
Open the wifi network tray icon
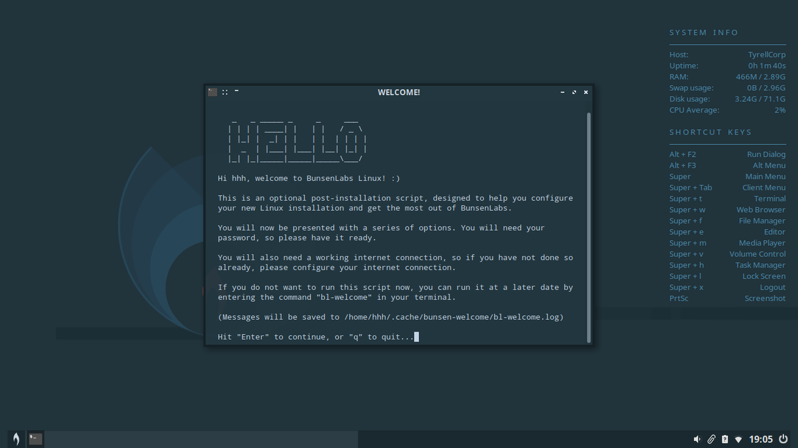click(x=738, y=439)
